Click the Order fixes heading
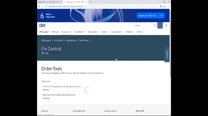Image resolution: width=208 pixels, height=116 pixels. [x=52, y=69]
